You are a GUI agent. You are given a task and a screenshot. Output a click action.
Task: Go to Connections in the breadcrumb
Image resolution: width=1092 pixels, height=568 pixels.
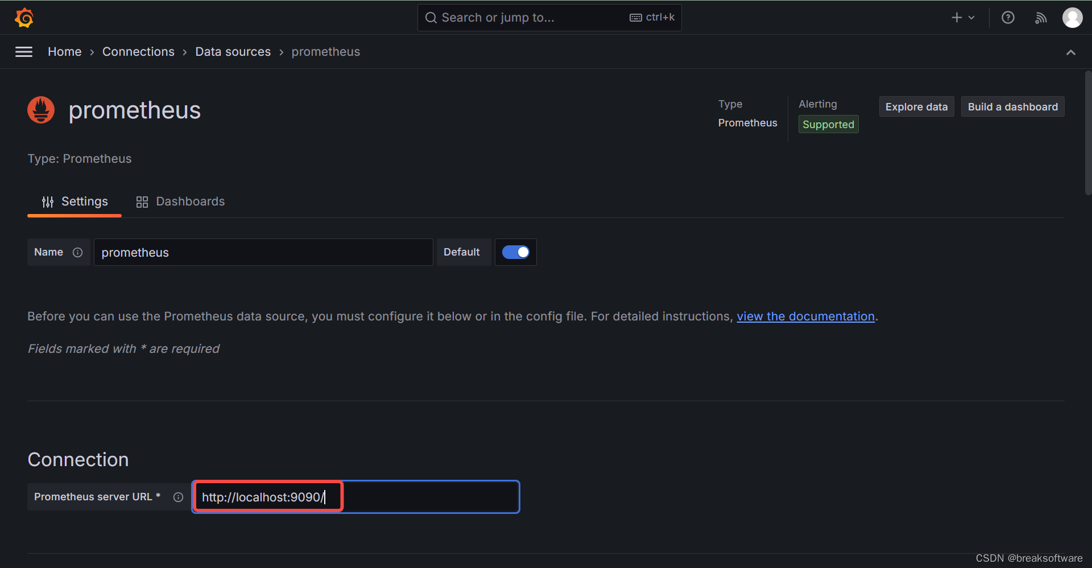(138, 52)
